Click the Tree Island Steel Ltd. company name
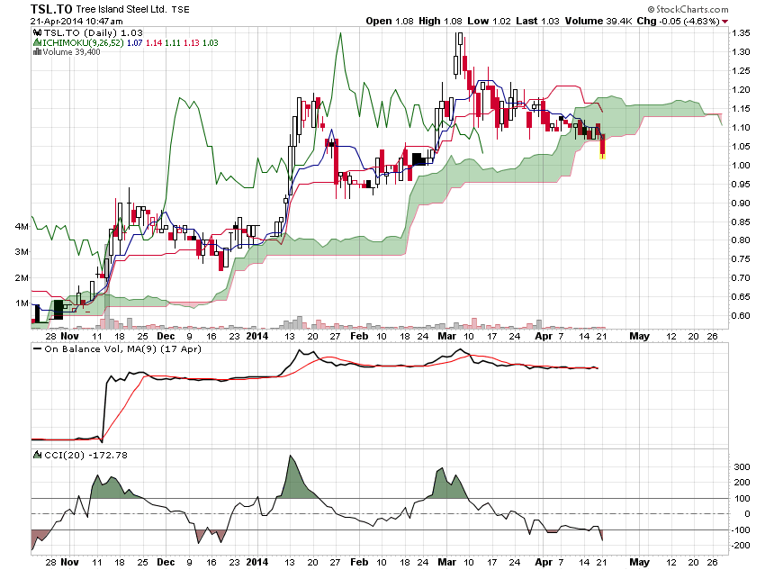Viewport: 765px width, 570px height. coord(121,9)
